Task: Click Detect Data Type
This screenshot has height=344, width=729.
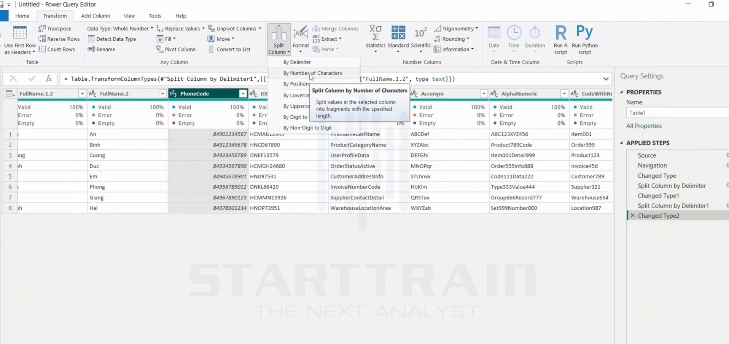Action: click(111, 39)
